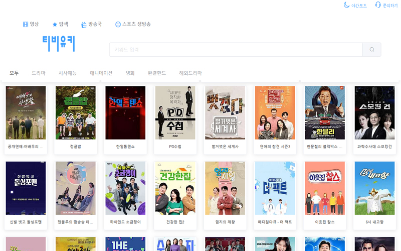Open the 이웃집 찰스 poster
Screen dimensions: 401x251
pos(325,188)
